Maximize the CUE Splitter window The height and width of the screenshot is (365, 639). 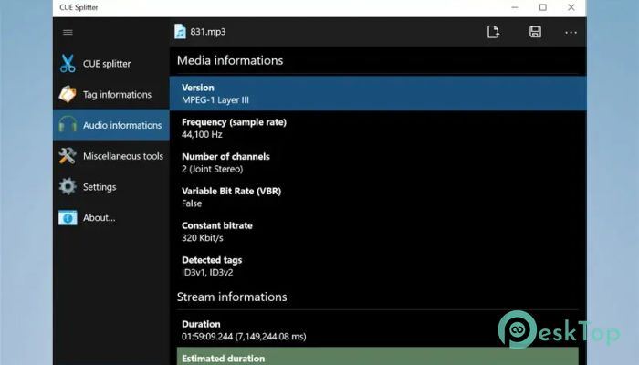click(543, 7)
